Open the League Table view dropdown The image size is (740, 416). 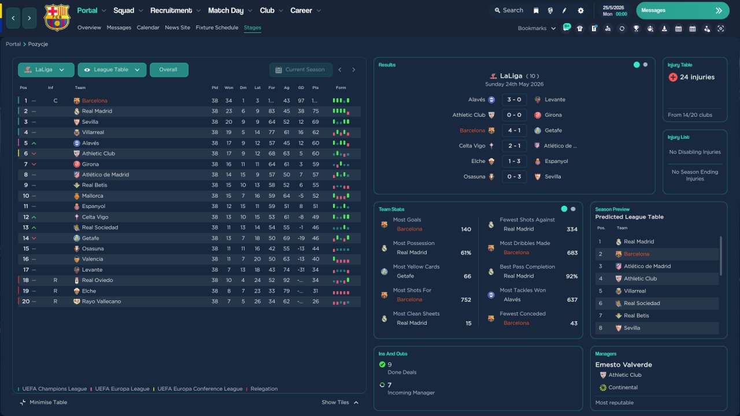(x=112, y=70)
